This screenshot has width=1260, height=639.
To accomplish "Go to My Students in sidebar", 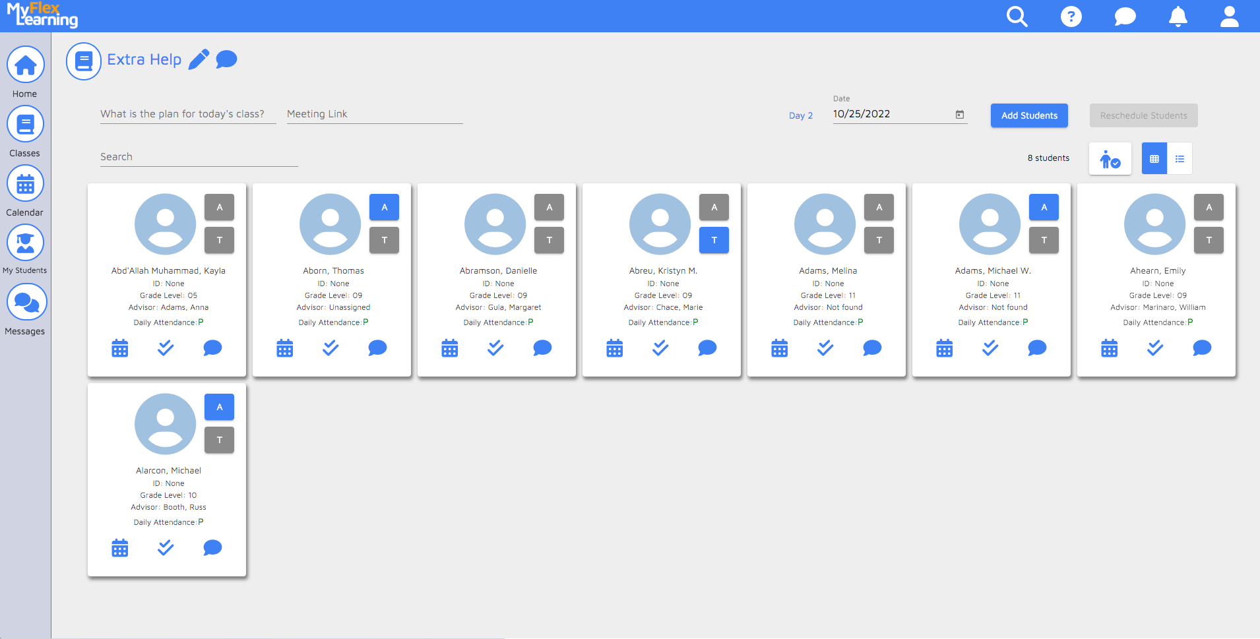I will 25,243.
